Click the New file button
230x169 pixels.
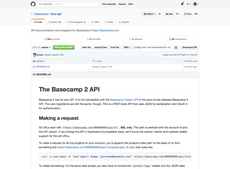click(87, 47)
